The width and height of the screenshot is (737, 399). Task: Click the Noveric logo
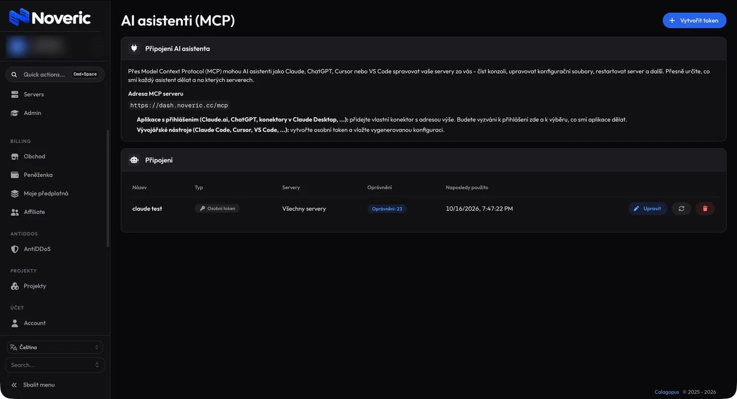click(x=50, y=17)
